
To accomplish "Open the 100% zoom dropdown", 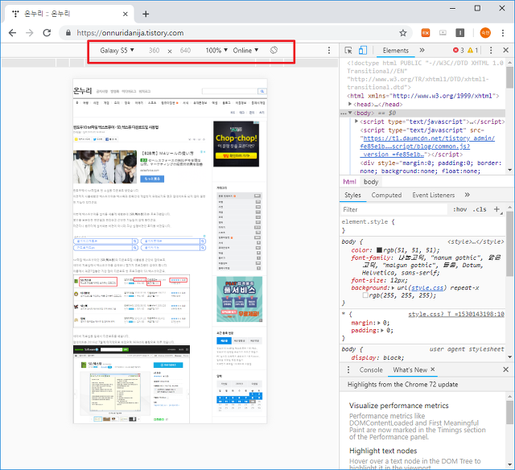I will pyautogui.click(x=216, y=50).
